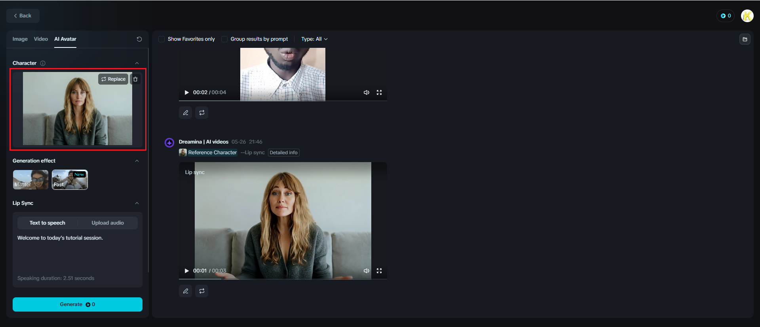Open the credits counter in the header

(x=726, y=16)
